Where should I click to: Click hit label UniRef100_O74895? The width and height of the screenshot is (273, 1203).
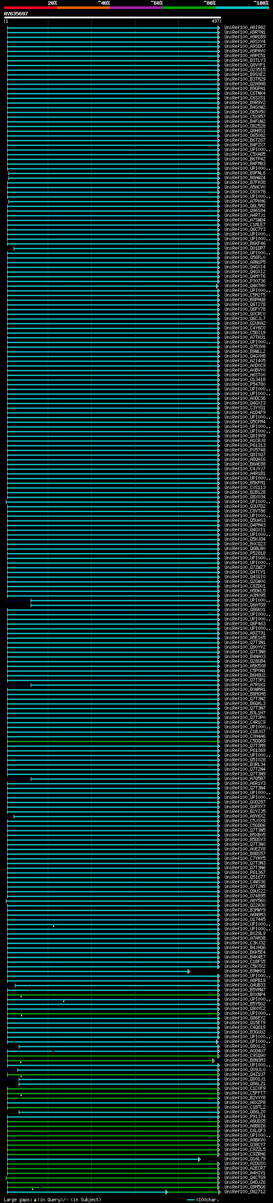(245, 896)
